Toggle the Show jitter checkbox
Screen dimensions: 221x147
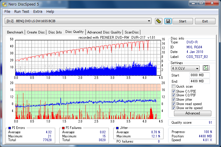point(174,100)
